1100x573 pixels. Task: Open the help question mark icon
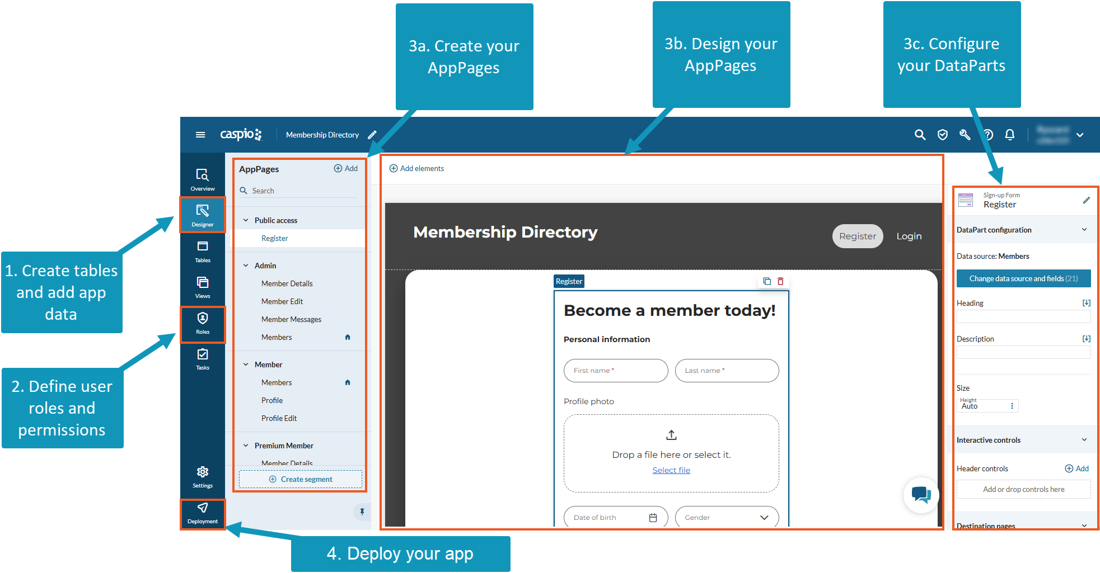pos(988,135)
